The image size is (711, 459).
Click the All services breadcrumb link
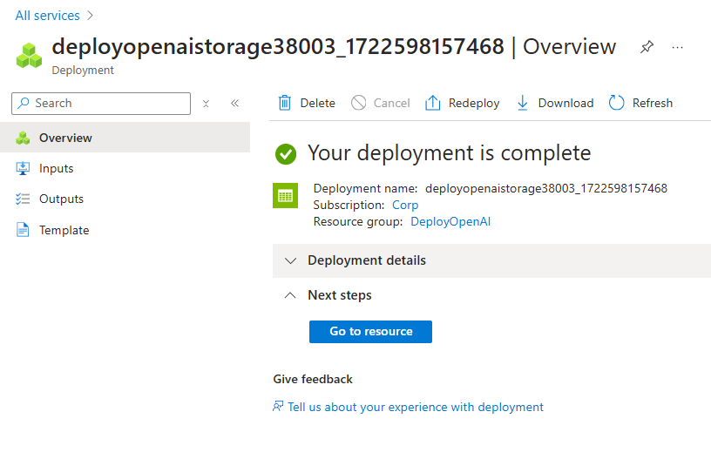[47, 16]
